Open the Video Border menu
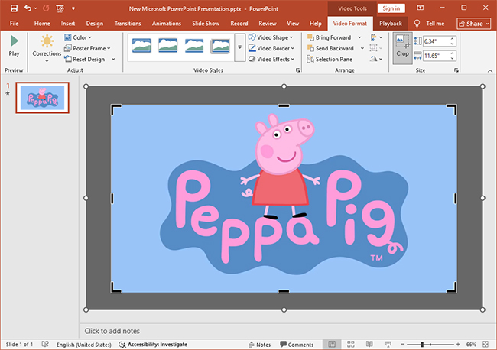 [271, 48]
